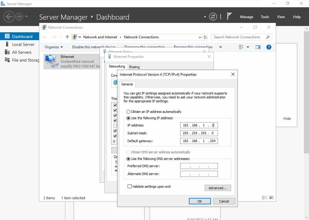Refresh the Network Connections address bar
Screen dimensions: 309x220
[x=205, y=37]
